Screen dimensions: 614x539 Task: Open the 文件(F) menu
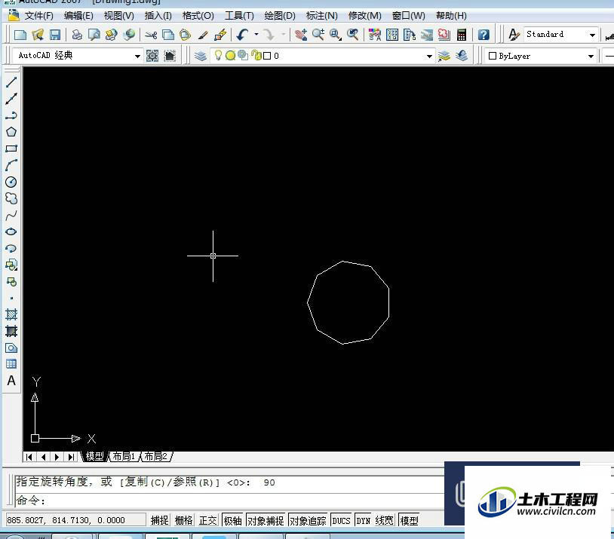pyautogui.click(x=38, y=16)
